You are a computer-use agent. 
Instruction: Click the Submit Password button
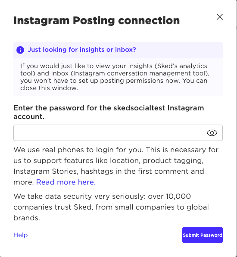[203, 235]
